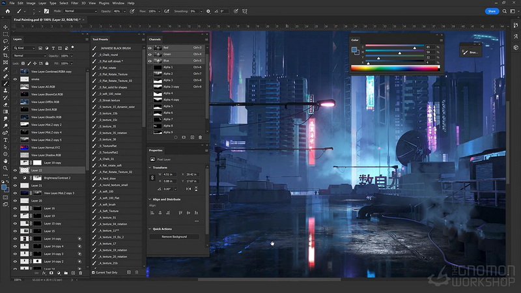Load channel as selection icon
This screenshot has height=293, width=521.
click(x=176, y=137)
